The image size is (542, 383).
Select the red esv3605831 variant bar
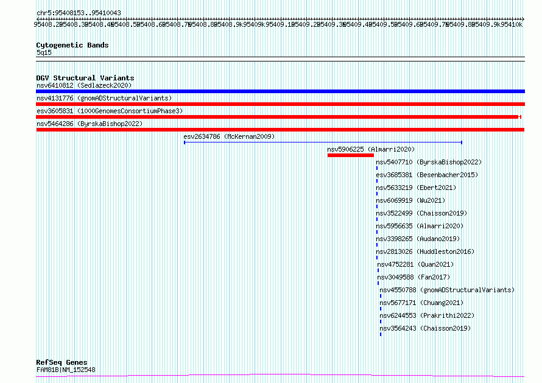click(x=278, y=117)
